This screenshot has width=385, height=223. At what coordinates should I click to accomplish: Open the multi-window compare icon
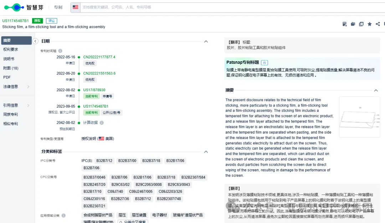click(x=361, y=24)
